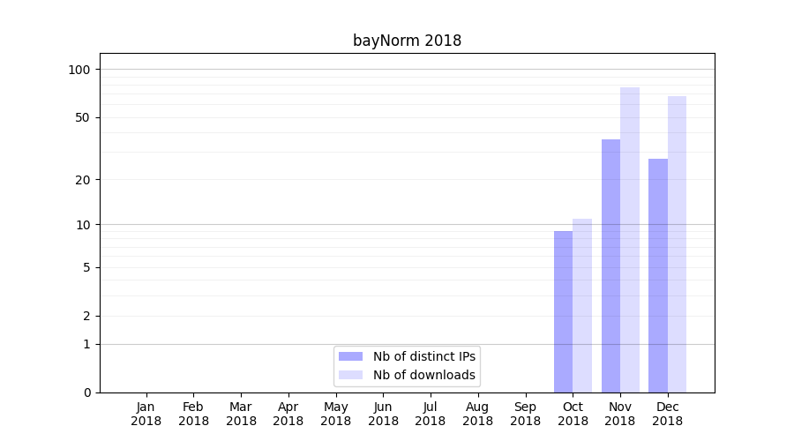Click the light blue downloads legend swatch
The image size is (794, 441).
click(350, 375)
